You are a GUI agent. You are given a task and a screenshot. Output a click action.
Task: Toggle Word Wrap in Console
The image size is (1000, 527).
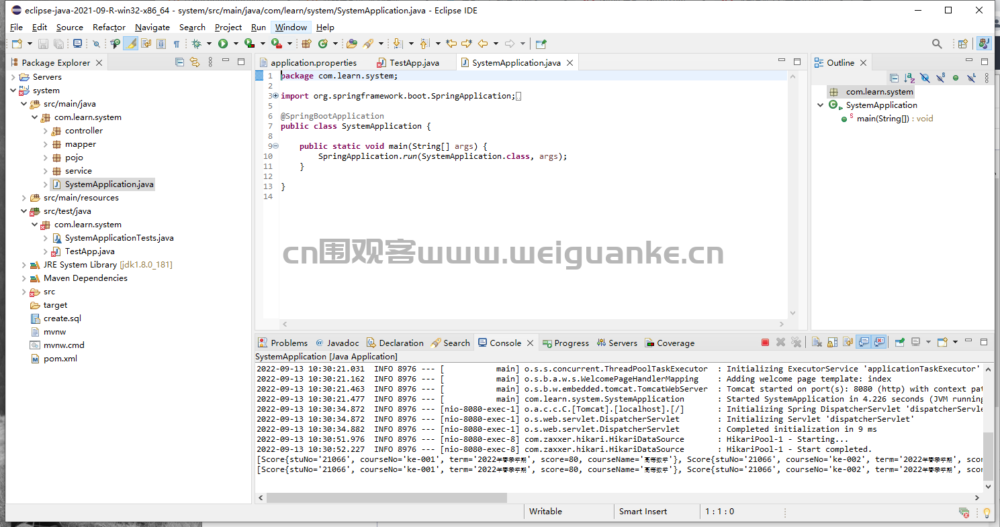(848, 342)
